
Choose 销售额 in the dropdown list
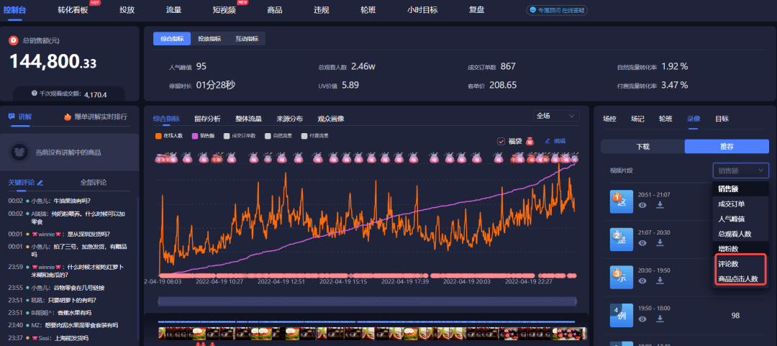coord(741,189)
